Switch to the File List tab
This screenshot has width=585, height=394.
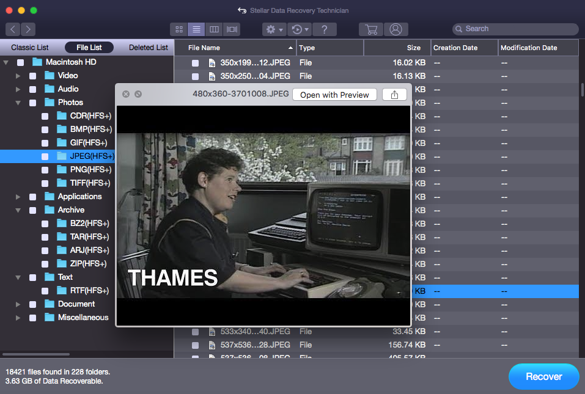89,47
